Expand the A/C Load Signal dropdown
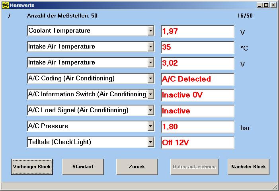The height and width of the screenshot is (191, 279). (150, 111)
